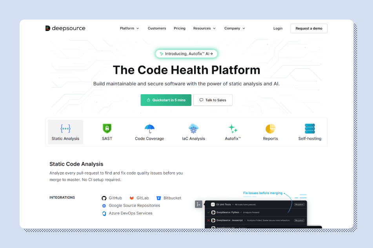Screen dimensions: 373x248
Task: Open the Resources navigation menu
Action: [204, 28]
